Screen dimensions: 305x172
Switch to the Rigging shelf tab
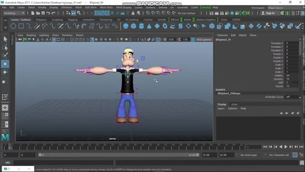pos(73,20)
